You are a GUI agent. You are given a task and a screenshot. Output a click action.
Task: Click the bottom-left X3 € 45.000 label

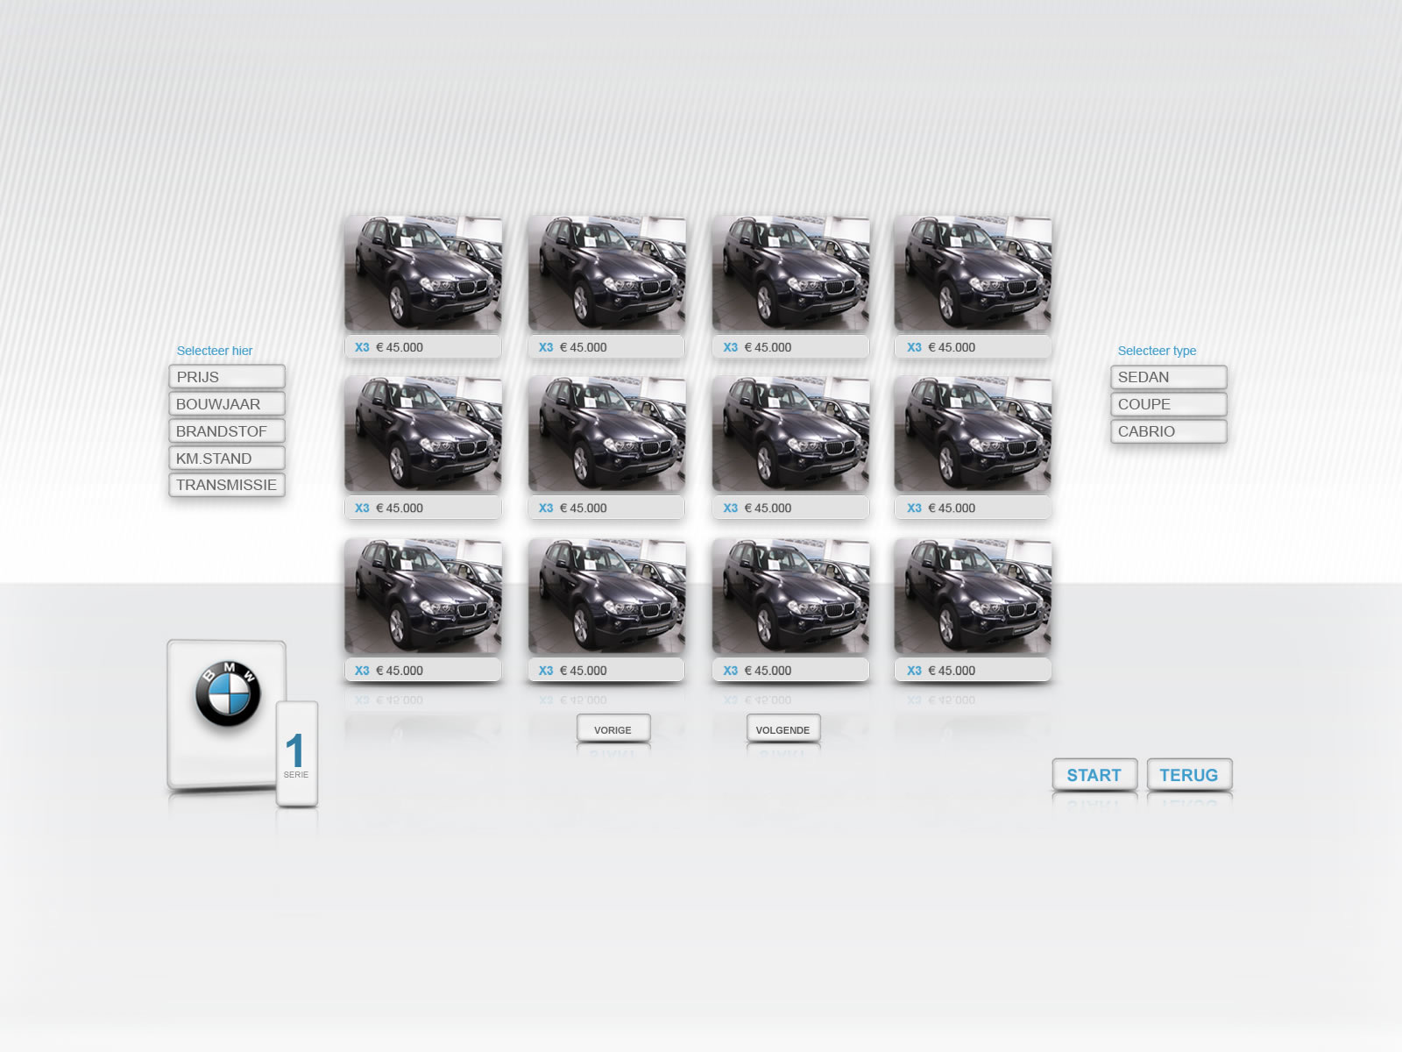pyautogui.click(x=423, y=671)
